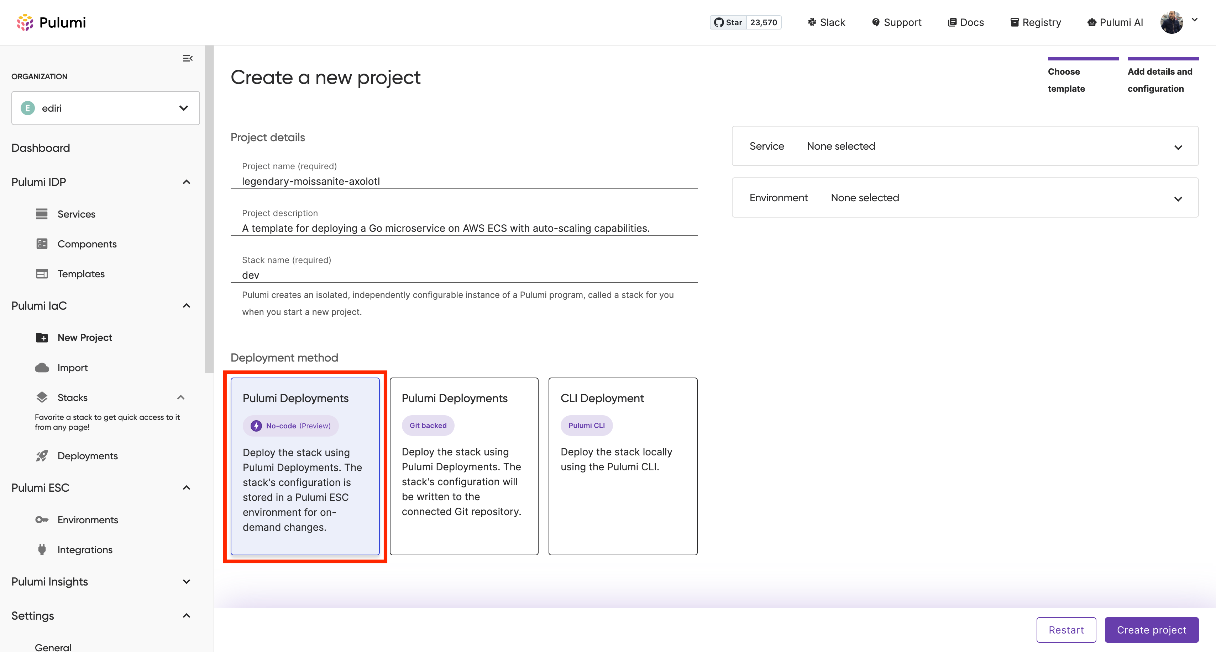Open Components page
Viewport: 1216px width, 652px height.
click(x=87, y=244)
